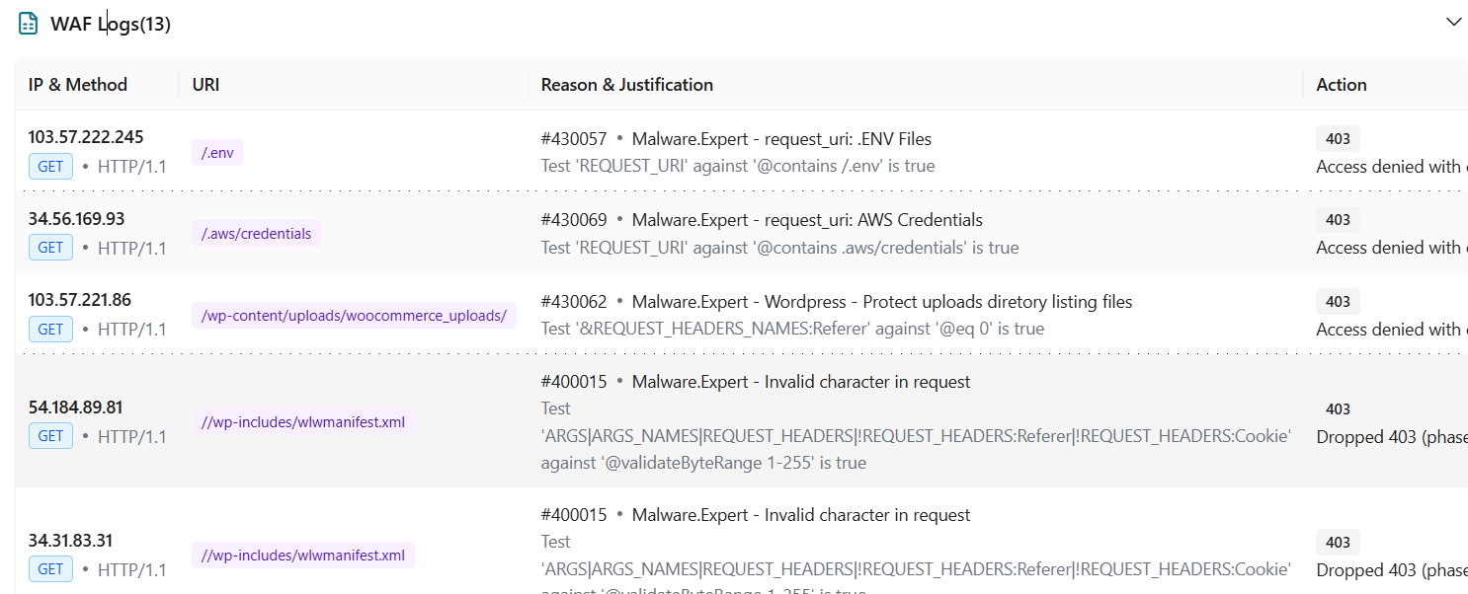Click the WAF Logs document icon
The image size is (1468, 594).
pyautogui.click(x=29, y=24)
